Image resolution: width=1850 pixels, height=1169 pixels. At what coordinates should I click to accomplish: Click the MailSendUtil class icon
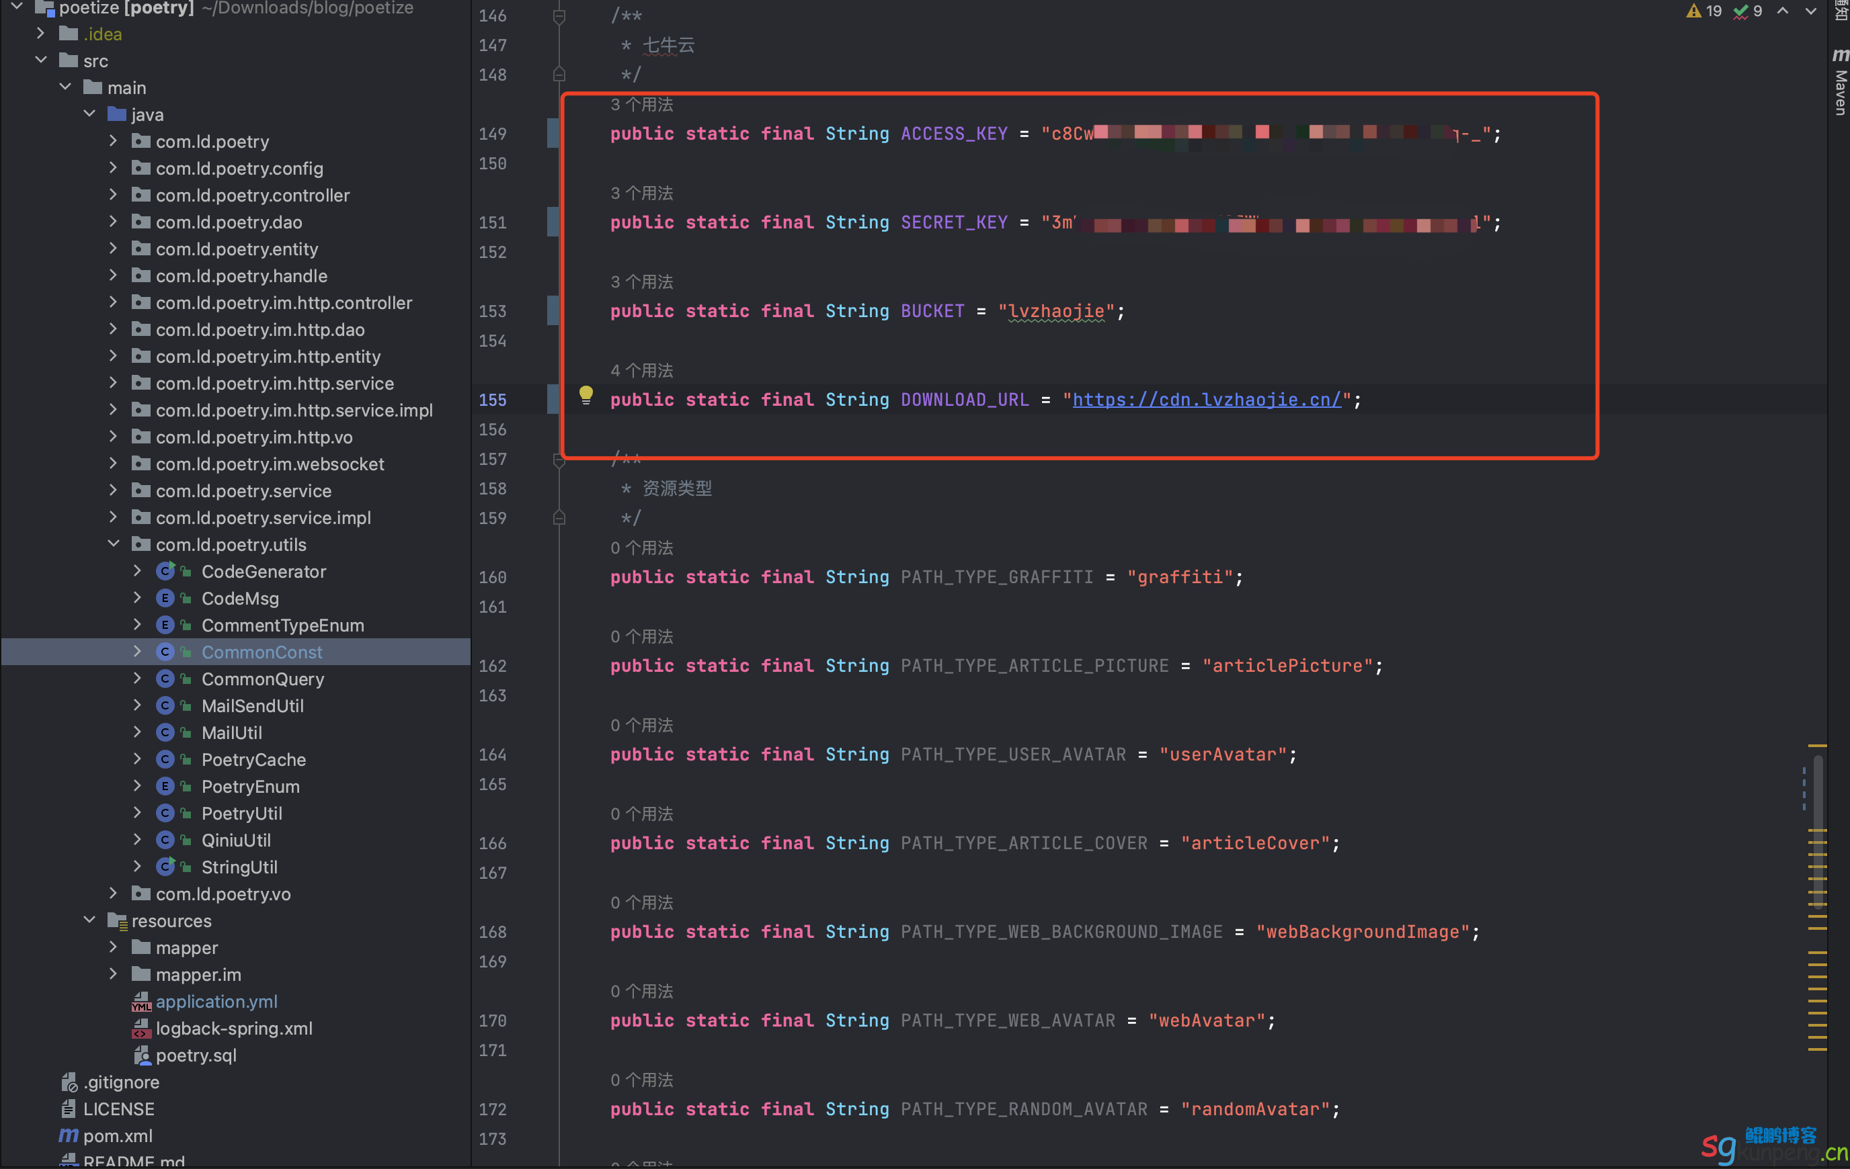165,705
